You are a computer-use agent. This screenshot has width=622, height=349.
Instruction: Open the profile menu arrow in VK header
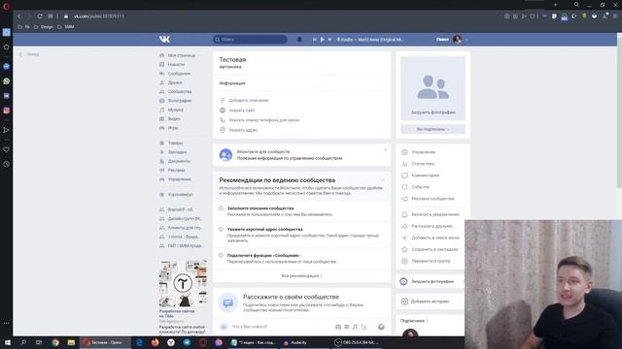pyautogui.click(x=466, y=40)
